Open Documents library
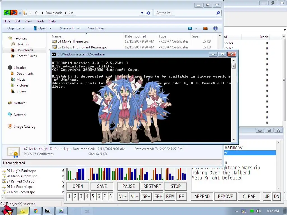 pos(25,74)
